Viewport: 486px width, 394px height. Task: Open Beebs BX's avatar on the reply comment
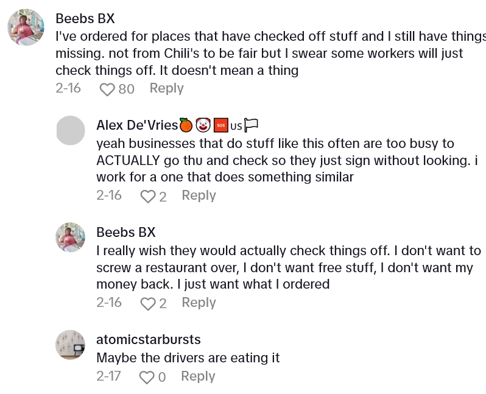click(70, 237)
